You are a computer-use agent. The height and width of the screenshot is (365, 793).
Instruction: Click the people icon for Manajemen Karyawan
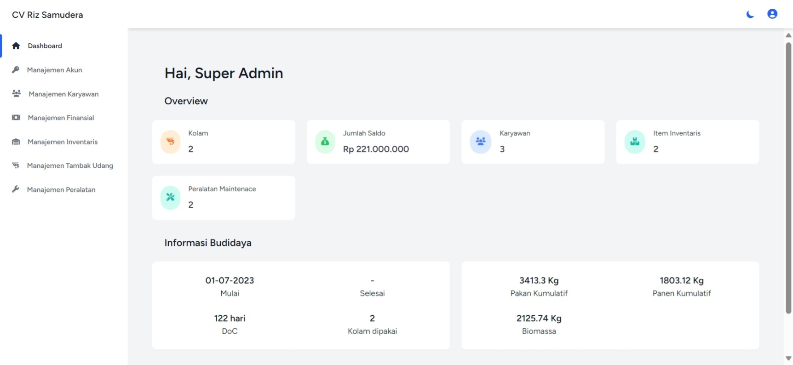click(16, 94)
